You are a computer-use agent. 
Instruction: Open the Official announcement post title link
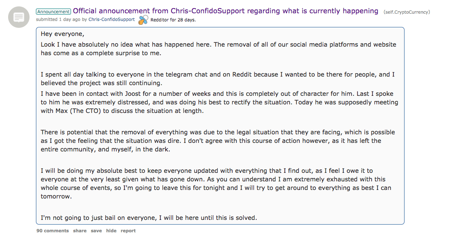225,11
